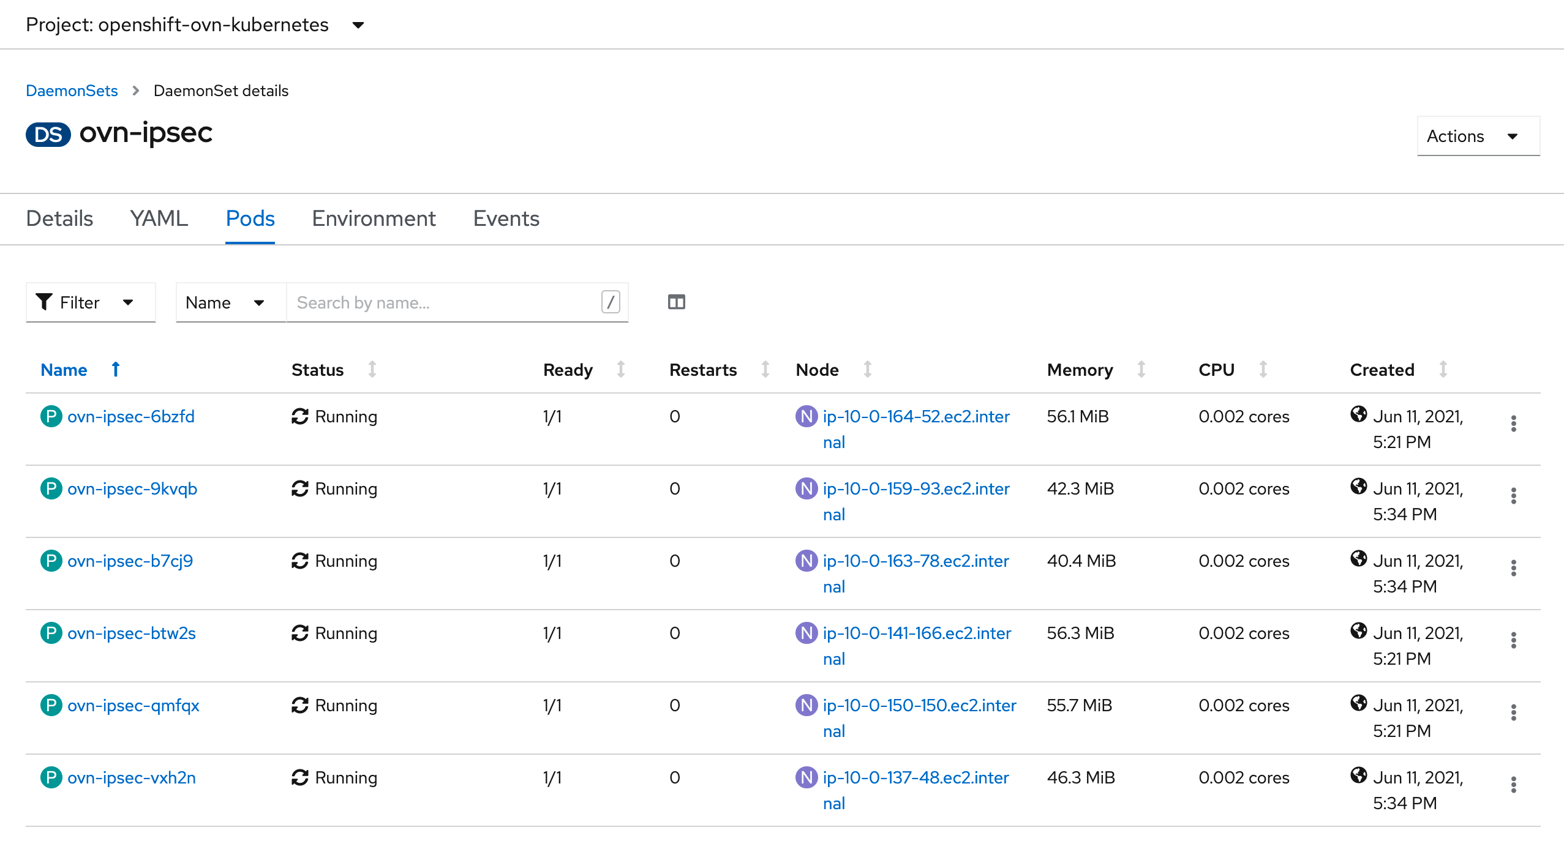
Task: Go to DaemonSets breadcrumb link
Action: click(x=72, y=91)
